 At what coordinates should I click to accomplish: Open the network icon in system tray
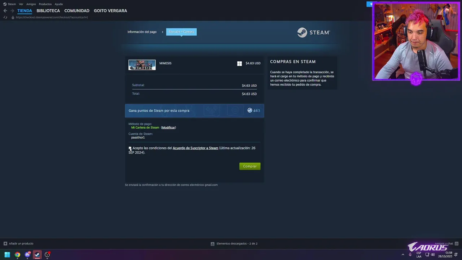pos(427,255)
